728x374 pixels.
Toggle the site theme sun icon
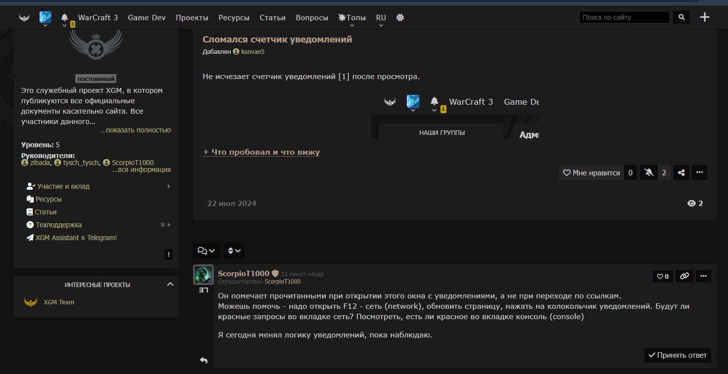[x=400, y=17]
